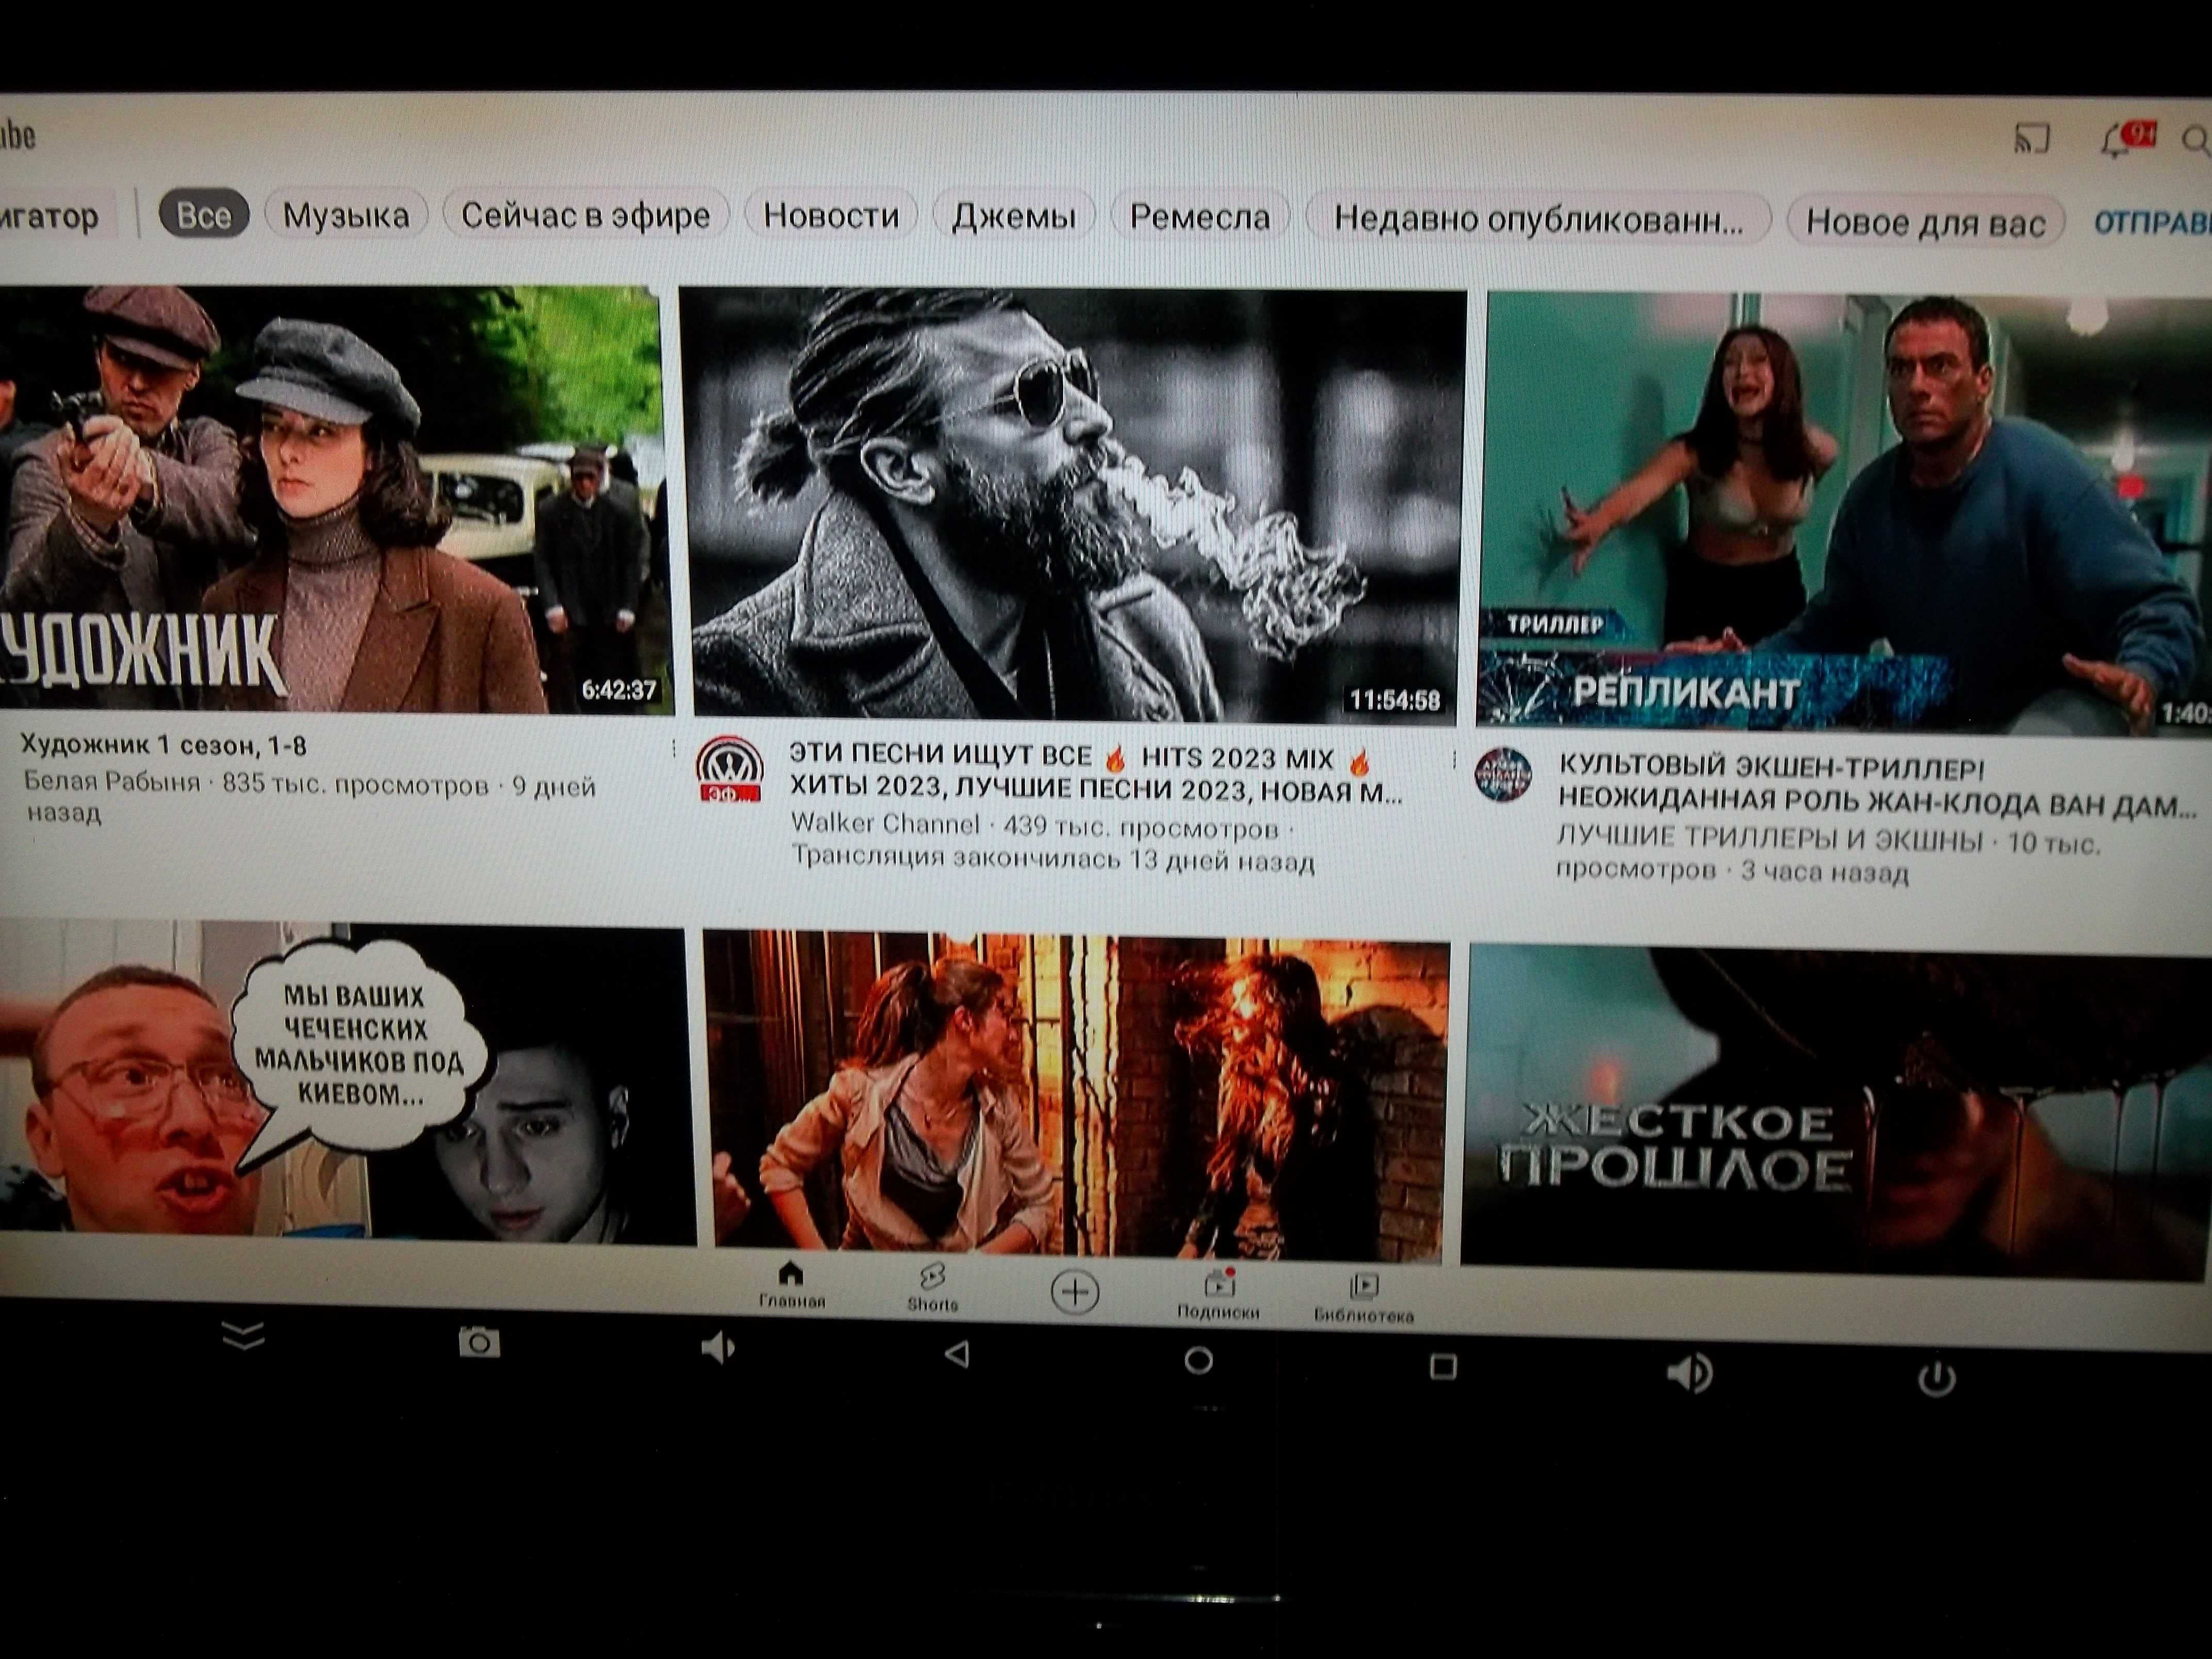Open notifications bell with 9+ badge
This screenshot has width=2212, height=1659.
click(x=2127, y=140)
